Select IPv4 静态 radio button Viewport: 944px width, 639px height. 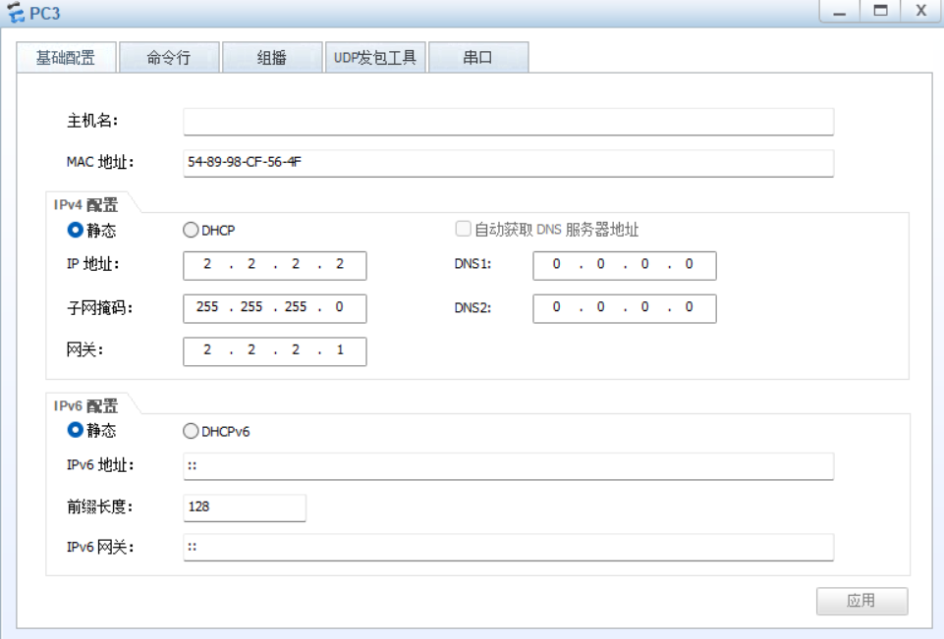(x=75, y=230)
